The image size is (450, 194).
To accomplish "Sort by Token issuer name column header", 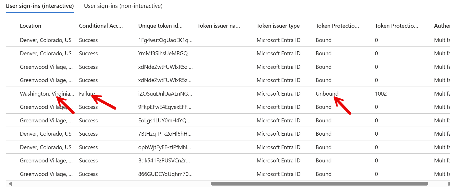I will 219,26.
